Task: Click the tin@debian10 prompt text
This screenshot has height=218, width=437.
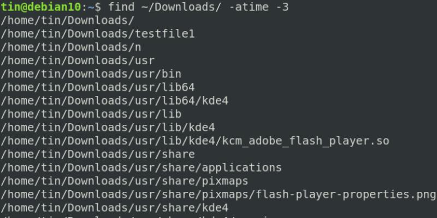Action: 40,8
